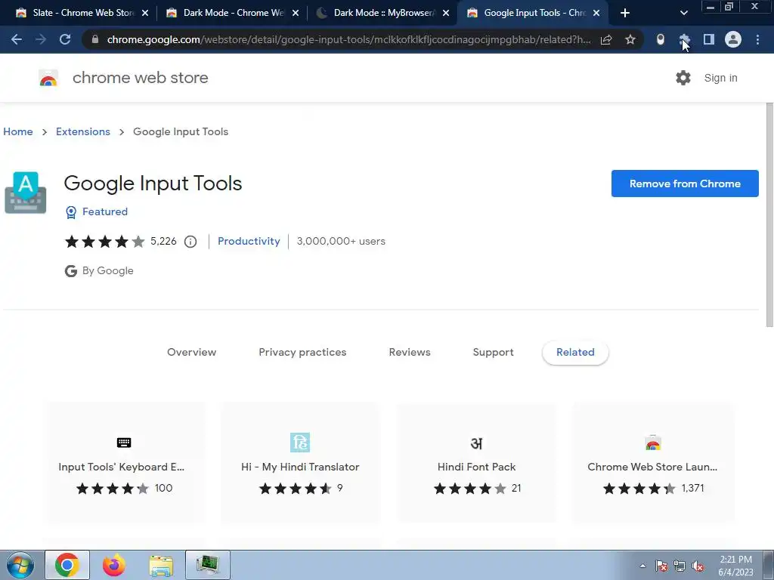Image resolution: width=774 pixels, height=580 pixels.
Task: Click the Chrome Web Store Launcher icon
Action: click(x=652, y=443)
